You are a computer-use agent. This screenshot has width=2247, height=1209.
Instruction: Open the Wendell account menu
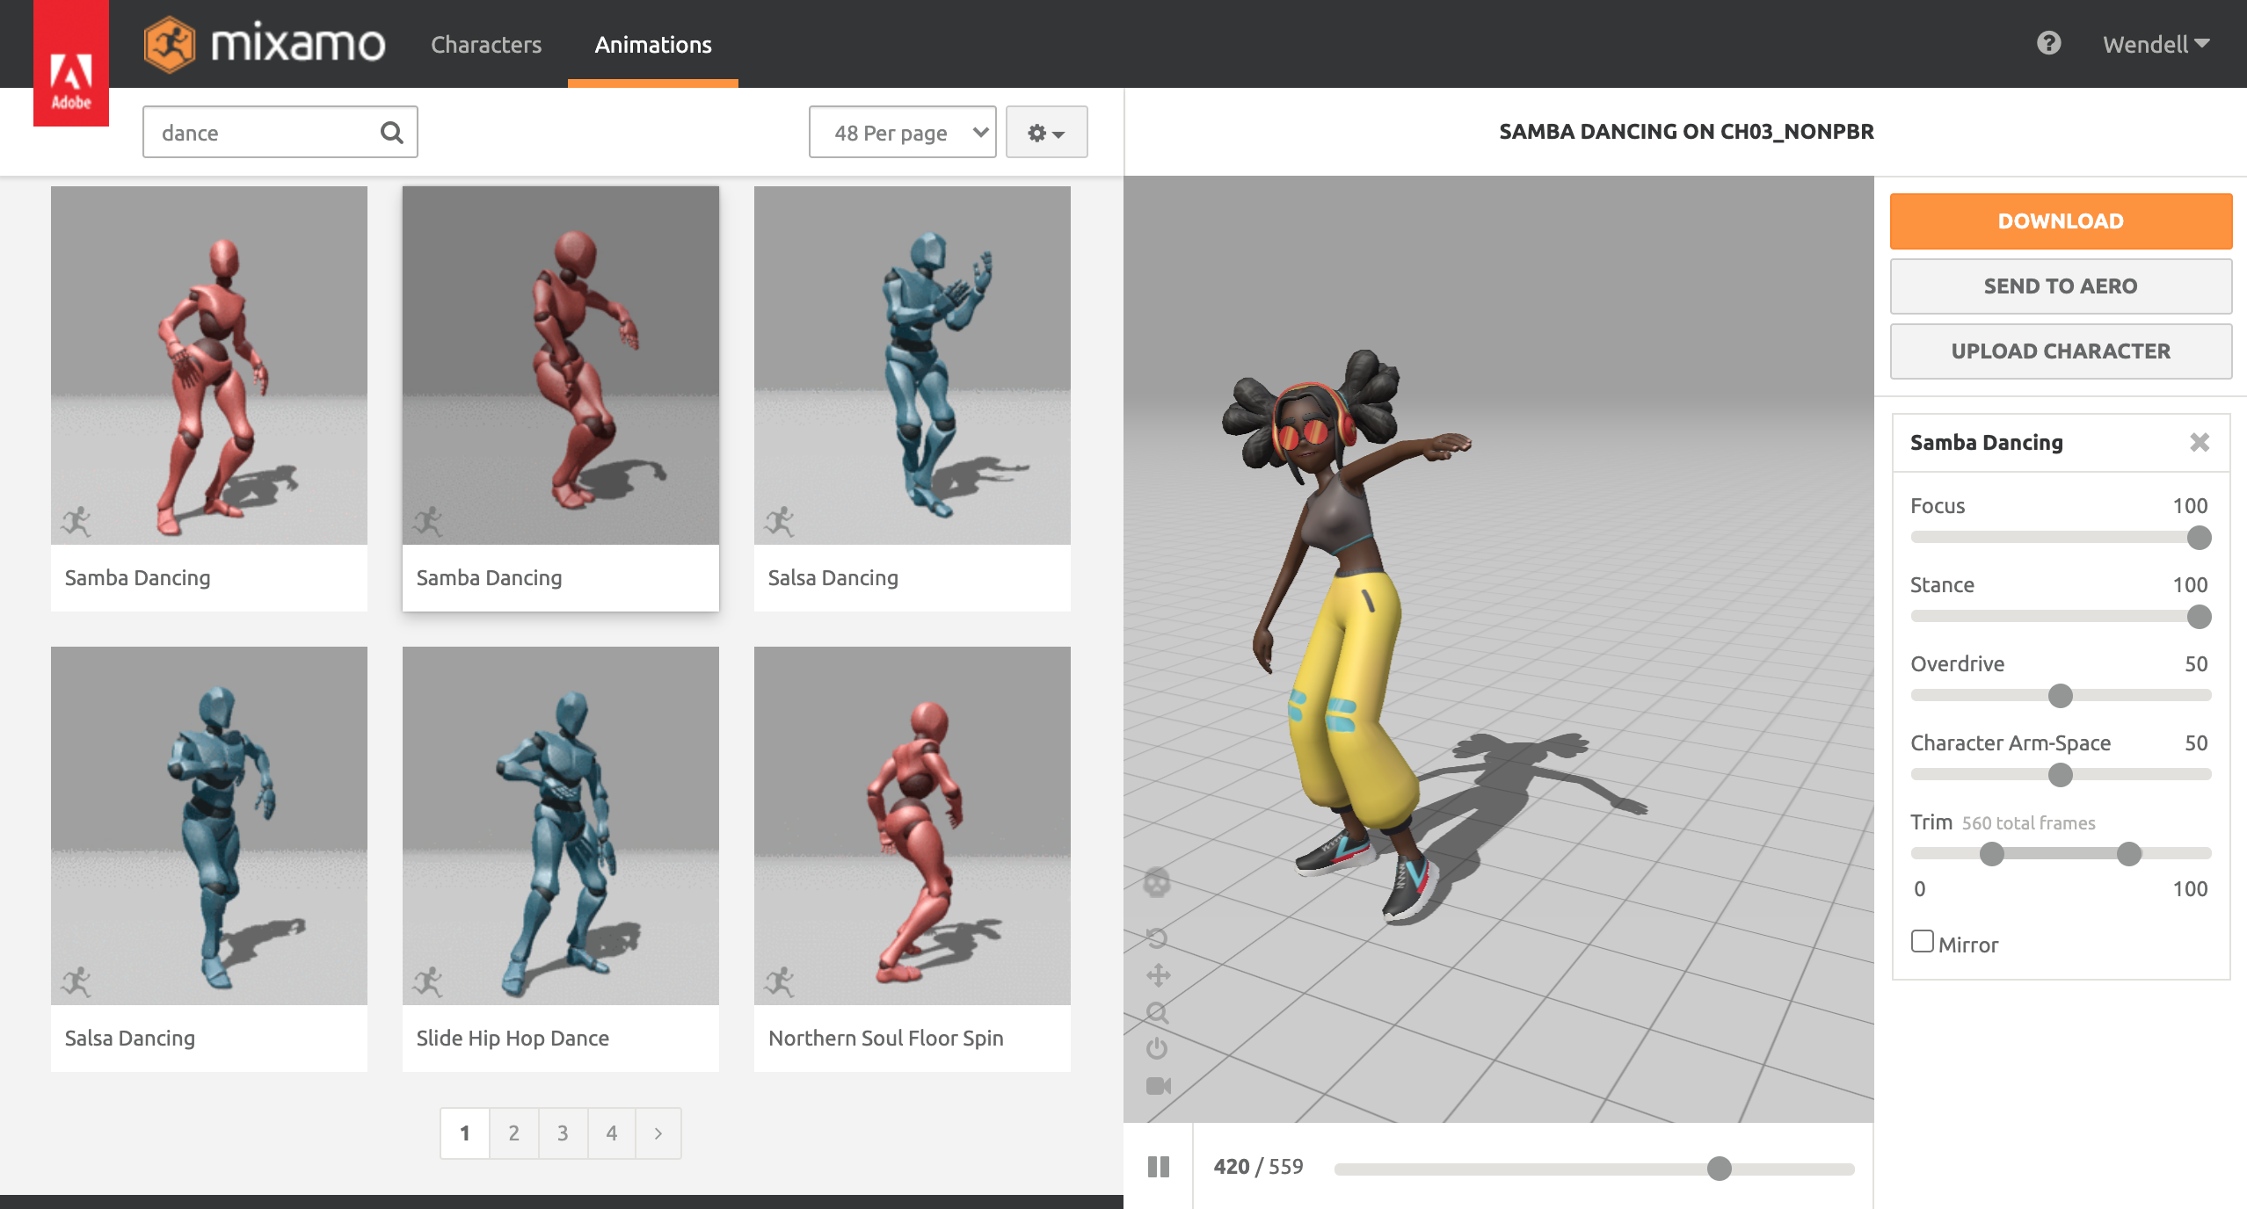coord(2156,44)
